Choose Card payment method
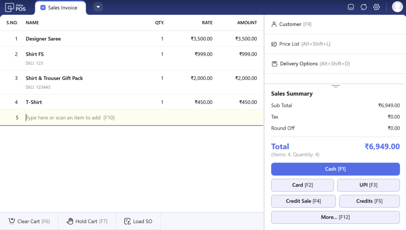The width and height of the screenshot is (406, 230). (x=303, y=185)
